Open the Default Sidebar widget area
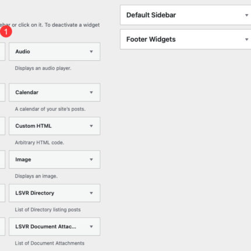 click(186, 15)
